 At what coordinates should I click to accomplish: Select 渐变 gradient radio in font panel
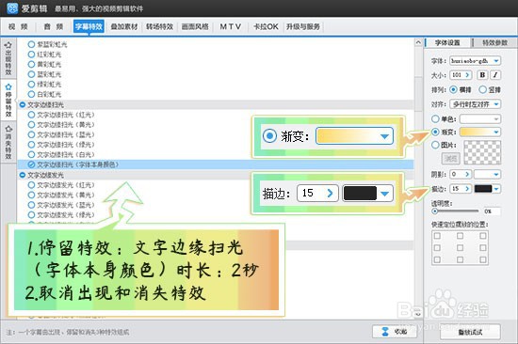coord(435,132)
